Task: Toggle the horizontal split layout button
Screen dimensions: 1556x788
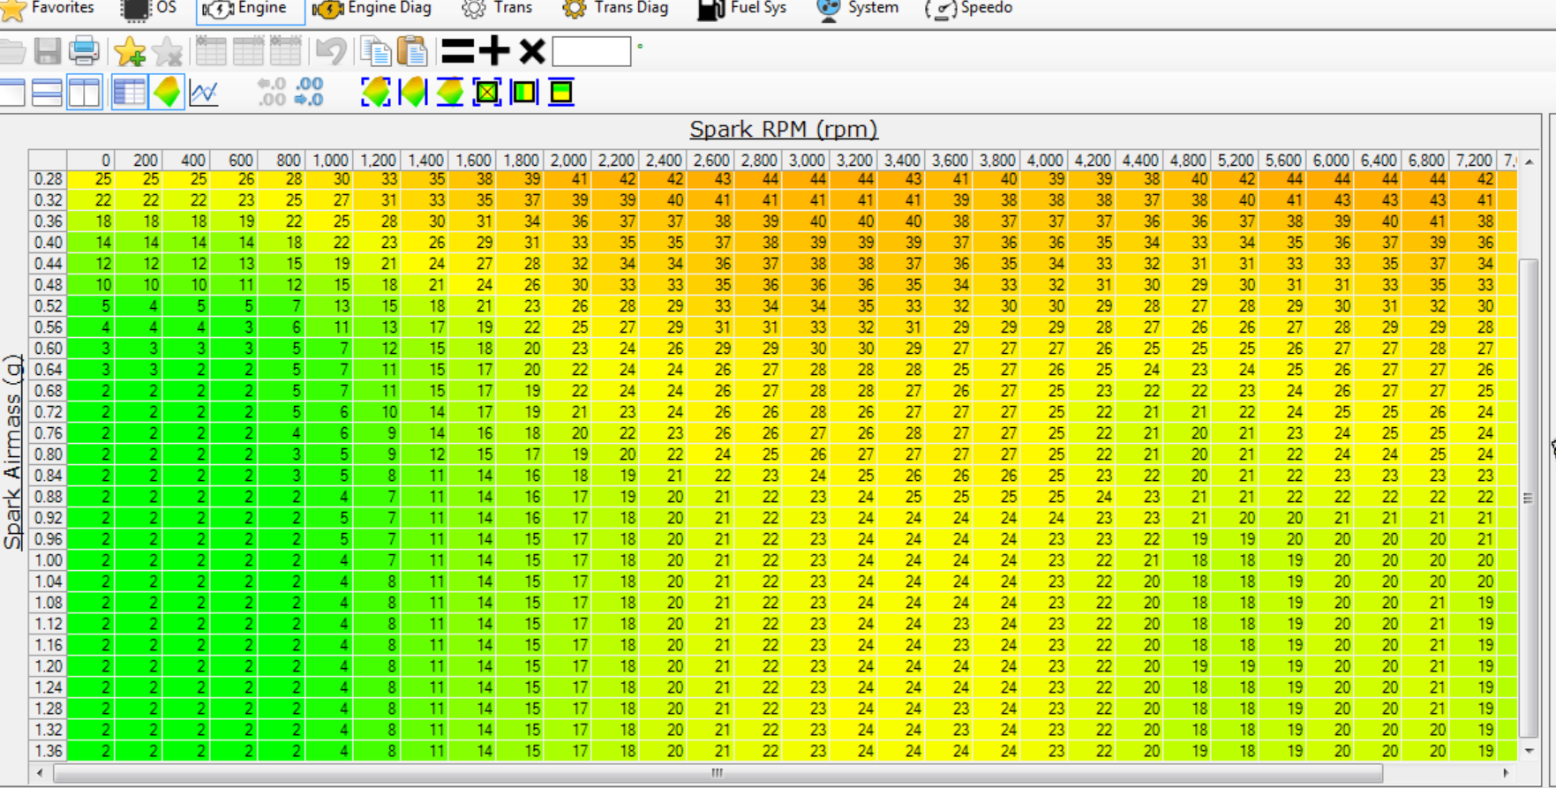Action: point(47,92)
